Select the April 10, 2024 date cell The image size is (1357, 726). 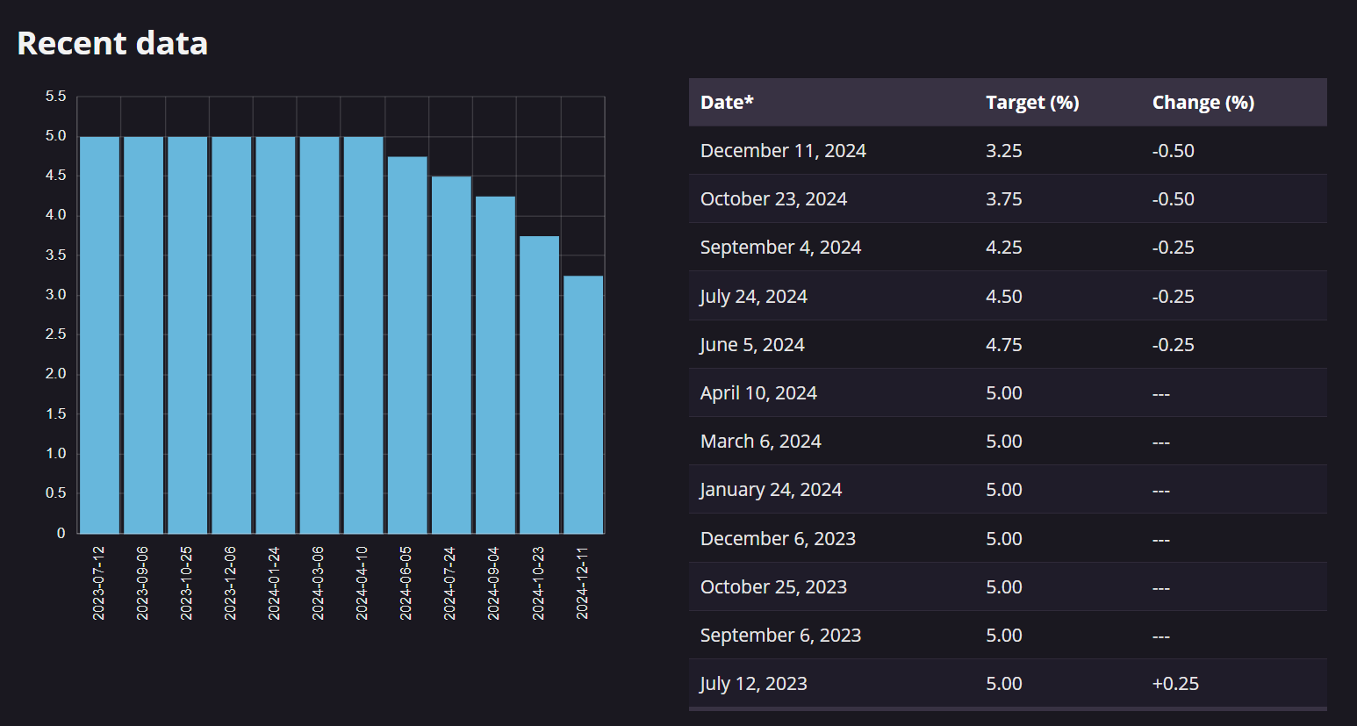click(x=758, y=393)
